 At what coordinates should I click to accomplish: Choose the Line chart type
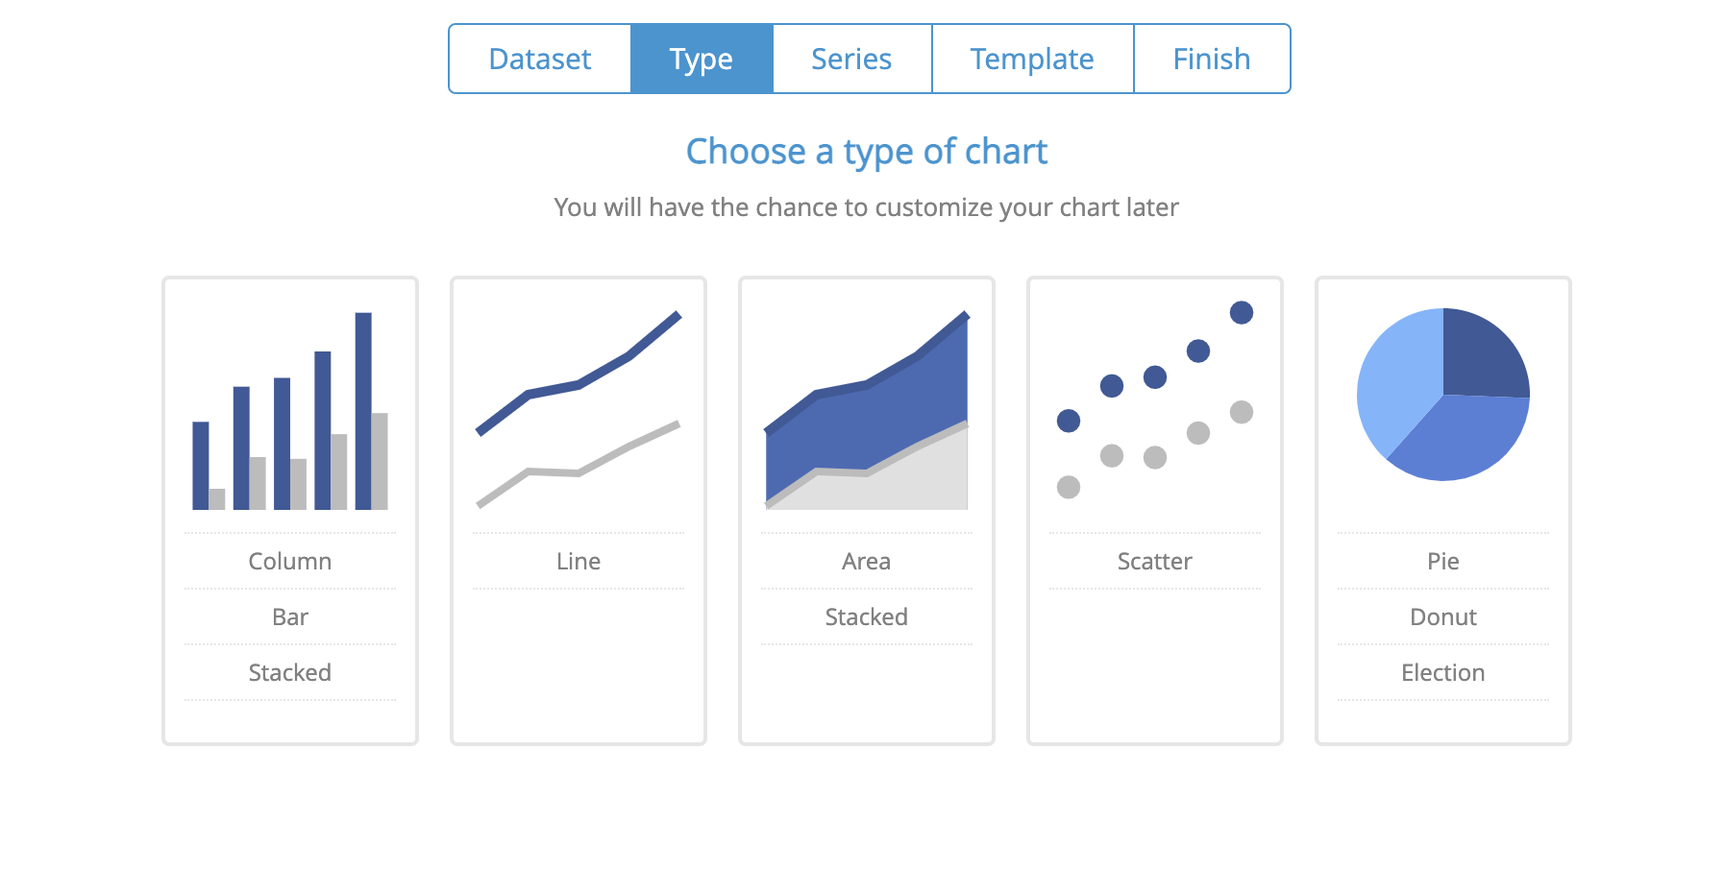point(578,561)
